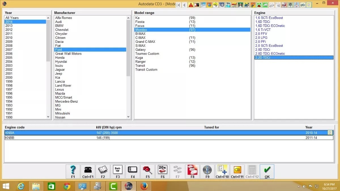Screen dimensions: 340x191
Task: Select the KNBB engine code row
Action: coord(169,138)
